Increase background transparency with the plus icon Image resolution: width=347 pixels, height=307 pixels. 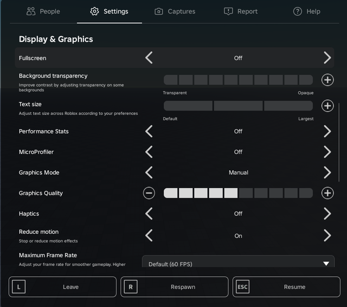327,80
